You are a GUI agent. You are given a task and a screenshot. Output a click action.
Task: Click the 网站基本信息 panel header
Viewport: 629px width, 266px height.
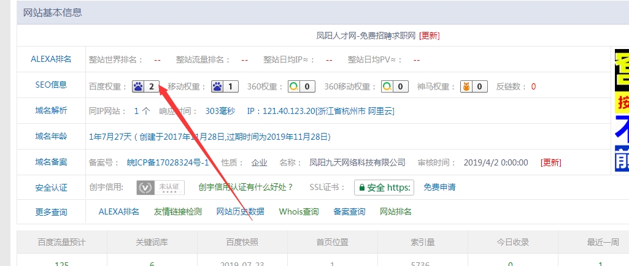point(323,12)
